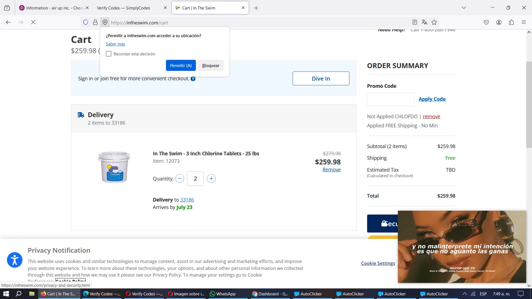Open the Firefox account icon
532x299 pixels.
tap(499, 22)
